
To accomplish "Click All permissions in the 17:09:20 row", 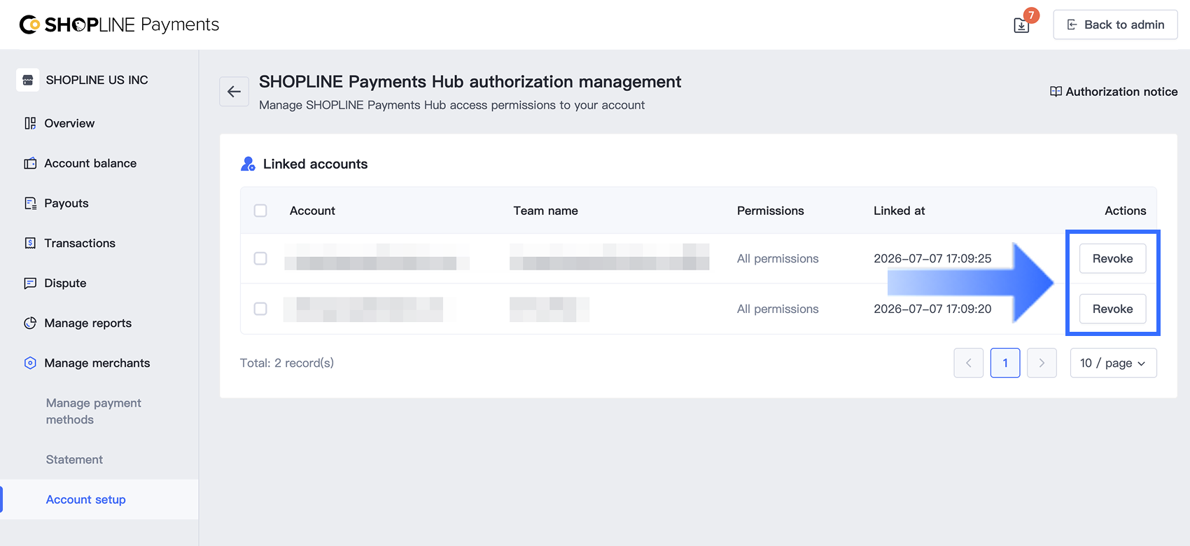I will (778, 309).
